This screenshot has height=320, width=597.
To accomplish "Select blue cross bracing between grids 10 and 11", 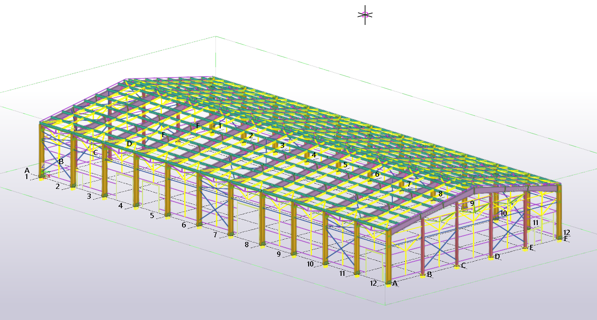I will pyautogui.click(x=342, y=245).
